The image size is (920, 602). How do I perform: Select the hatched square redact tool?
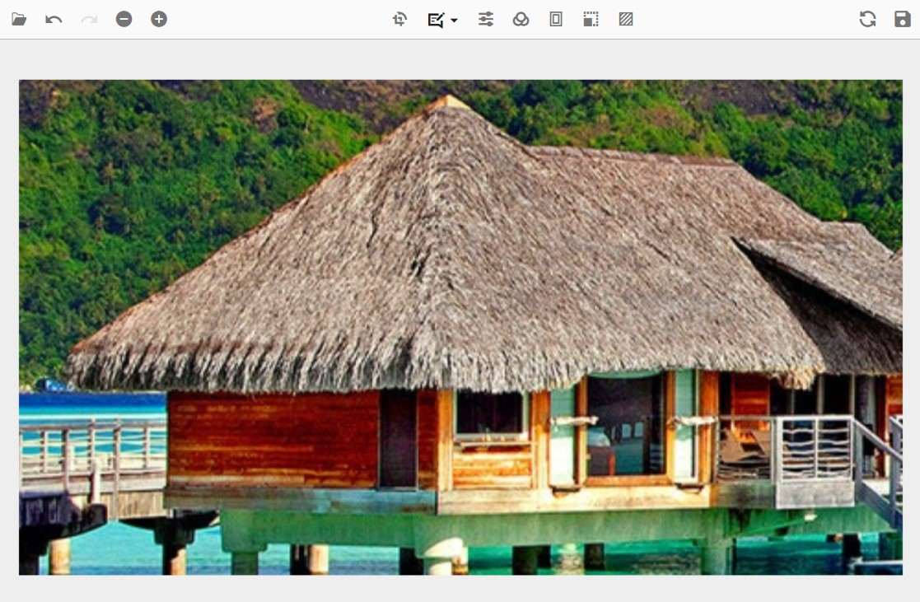click(626, 19)
